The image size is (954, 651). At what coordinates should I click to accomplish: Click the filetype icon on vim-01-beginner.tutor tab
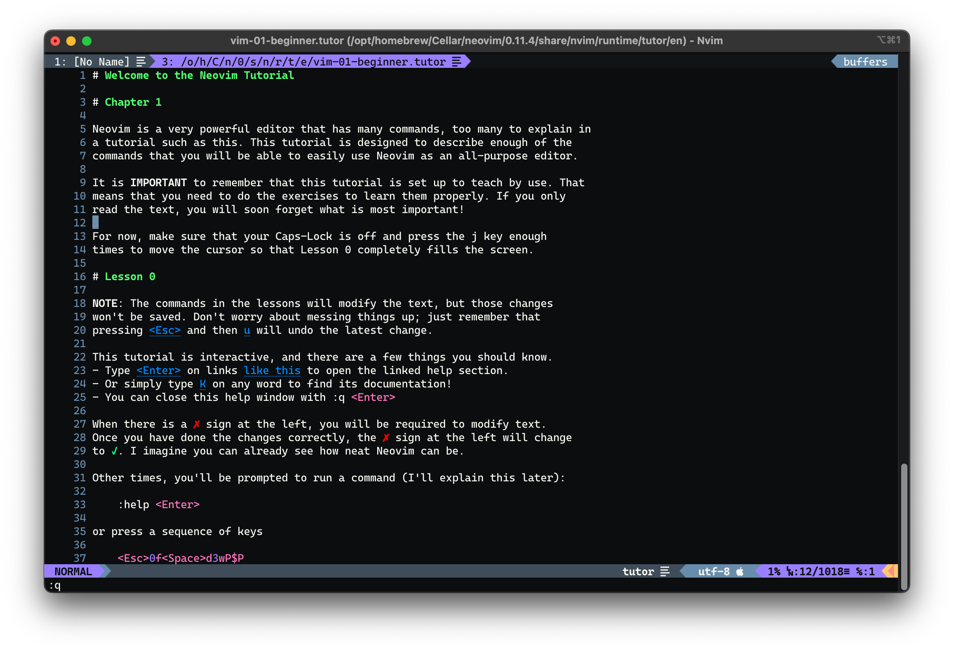pos(456,62)
